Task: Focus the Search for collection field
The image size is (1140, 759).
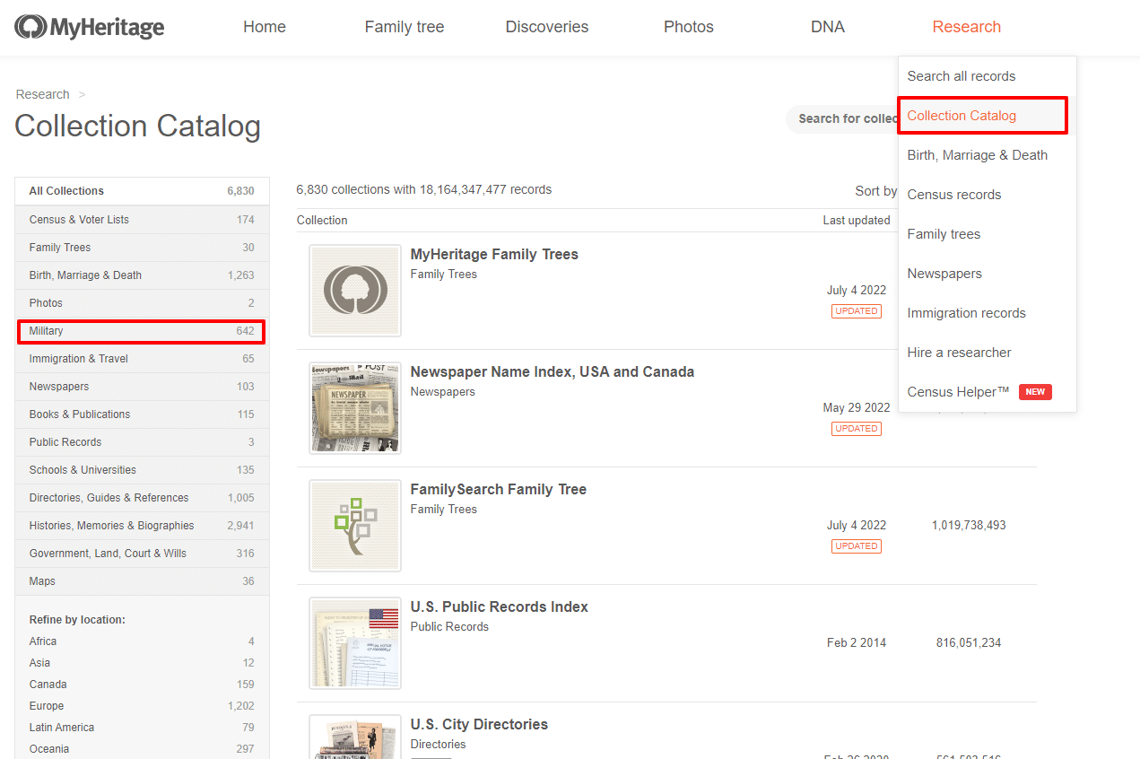Action: [x=842, y=118]
